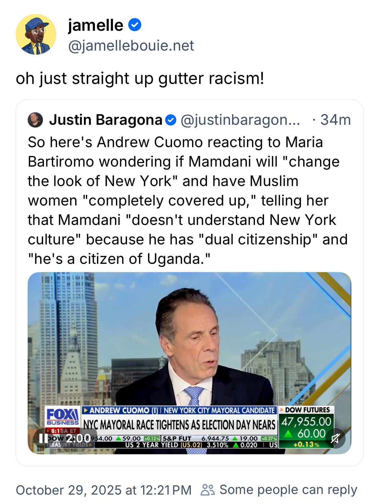The height and width of the screenshot is (504, 379).
Task: Unmute the video with the speaker icon
Action: click(x=335, y=438)
